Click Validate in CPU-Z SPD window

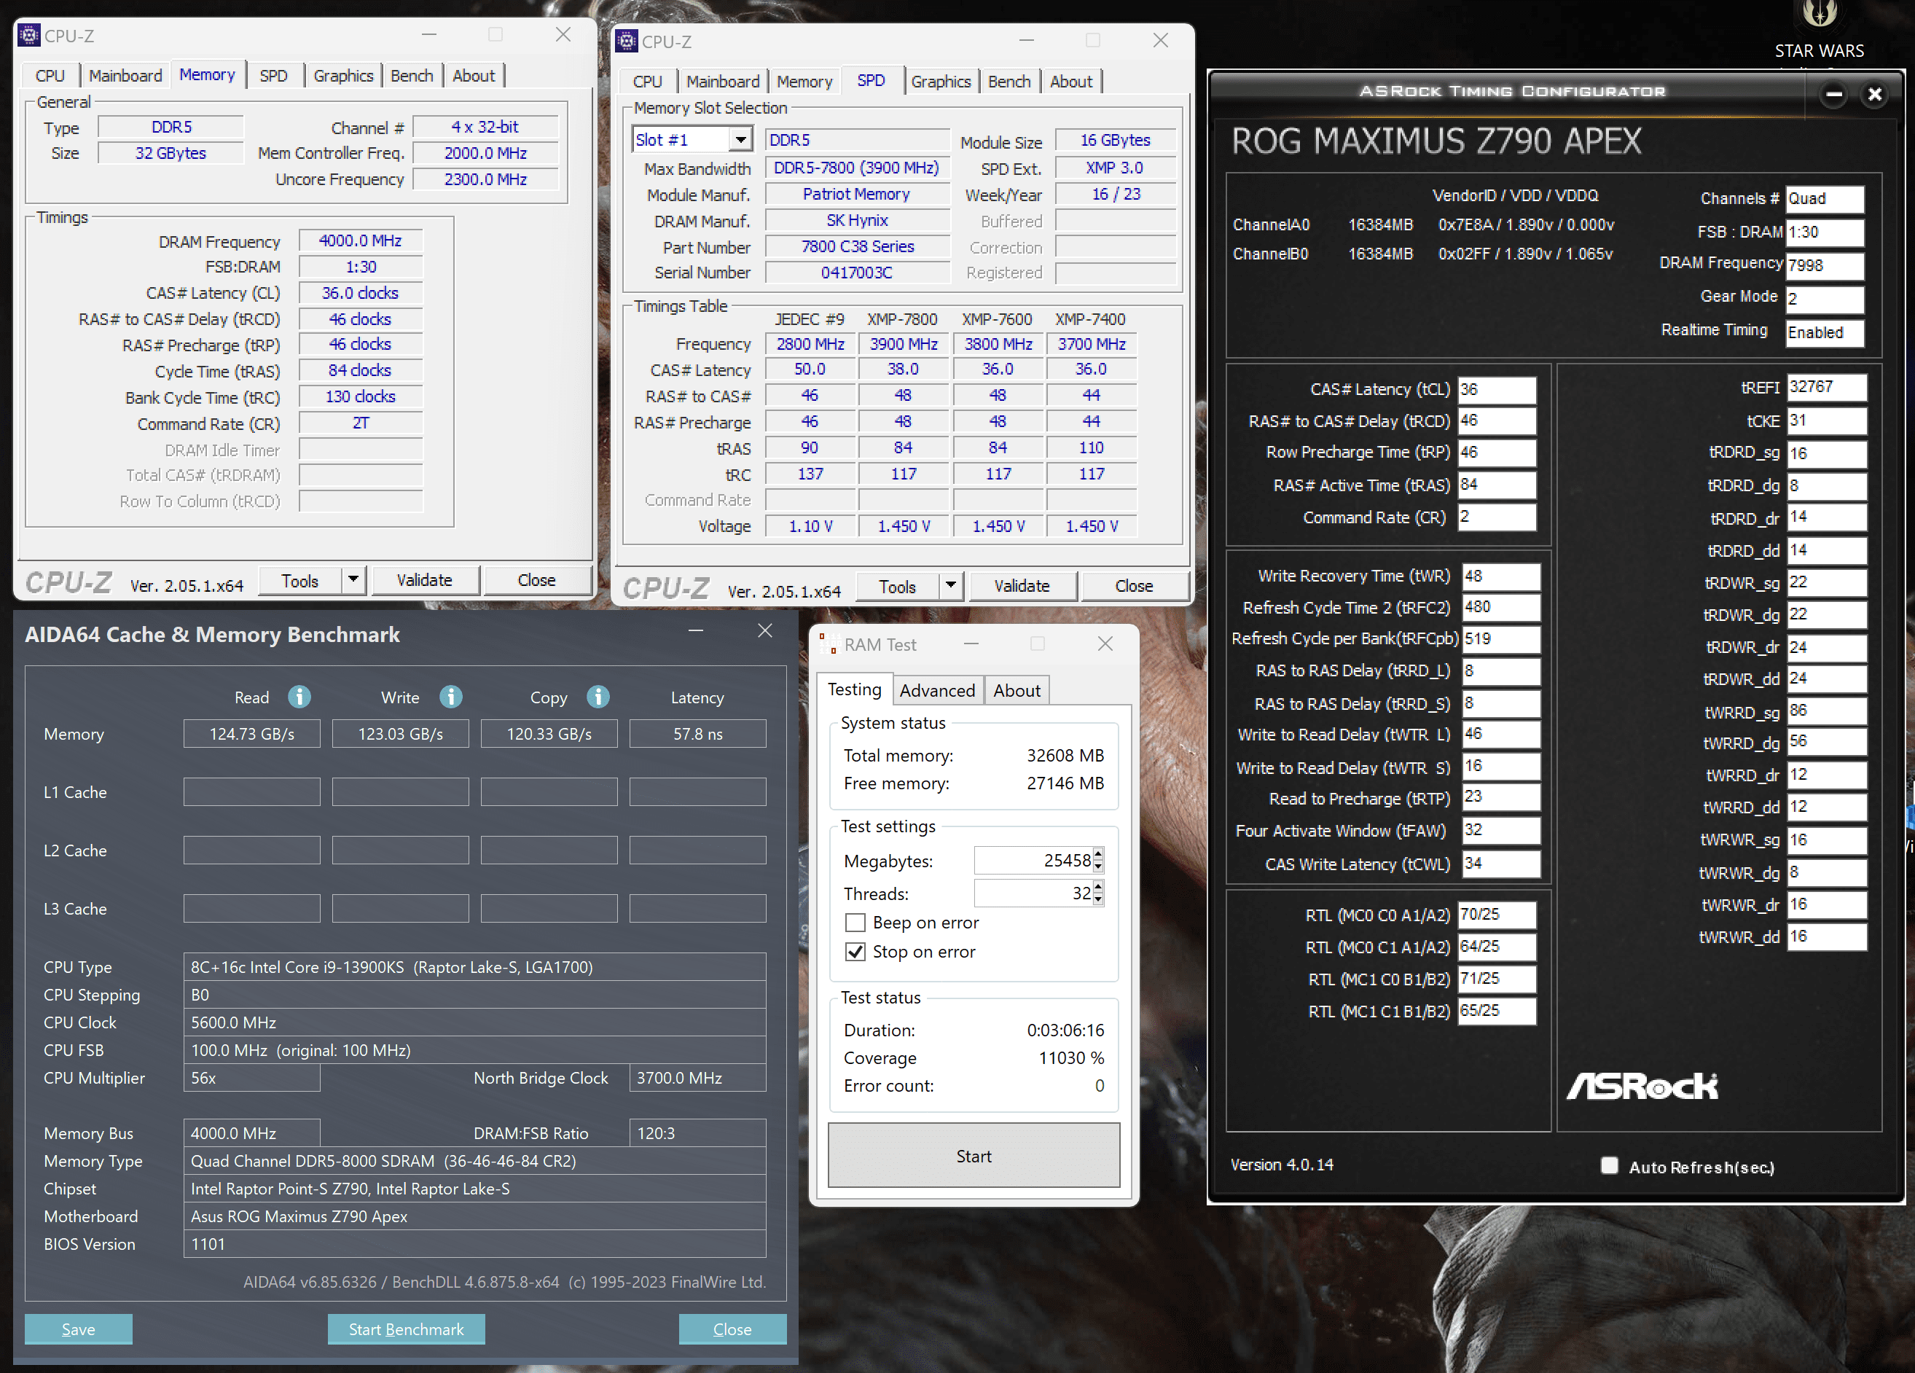[1022, 585]
